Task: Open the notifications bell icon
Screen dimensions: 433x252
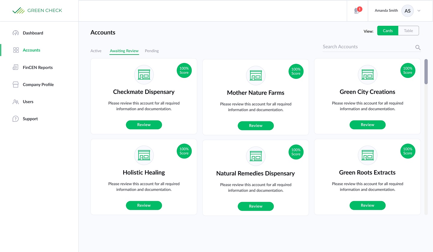Action: click(357, 11)
